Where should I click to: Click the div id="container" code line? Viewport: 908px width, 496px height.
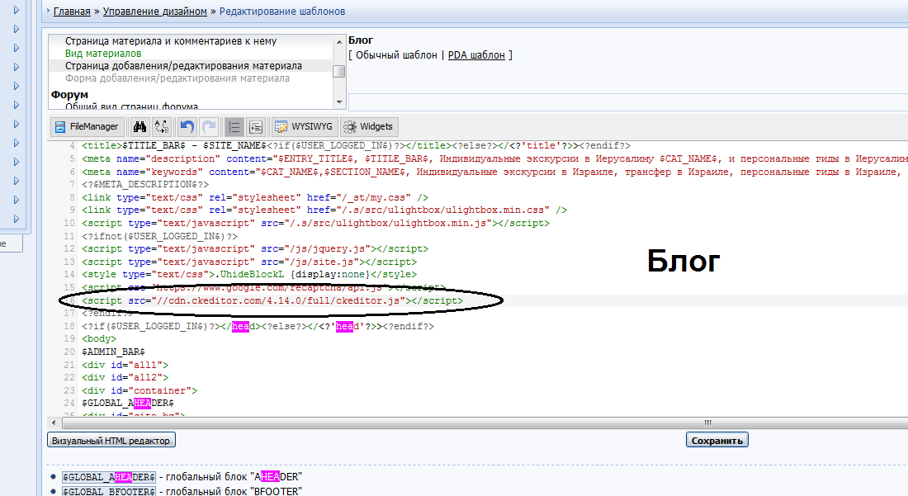140,390
